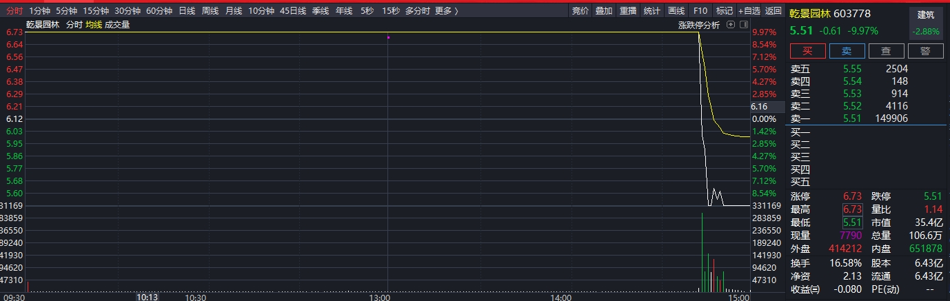This screenshot has width=950, height=301.
Task: Click the 叠加 overlay button
Action: coord(604,11)
